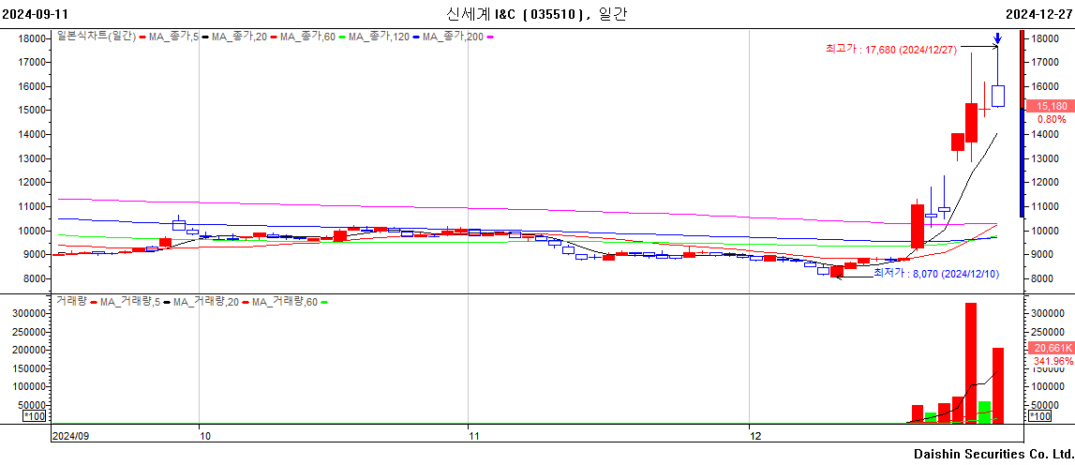1075x465 pixels.
Task: Click the large red candle rising to 11000
Action: coord(918,226)
